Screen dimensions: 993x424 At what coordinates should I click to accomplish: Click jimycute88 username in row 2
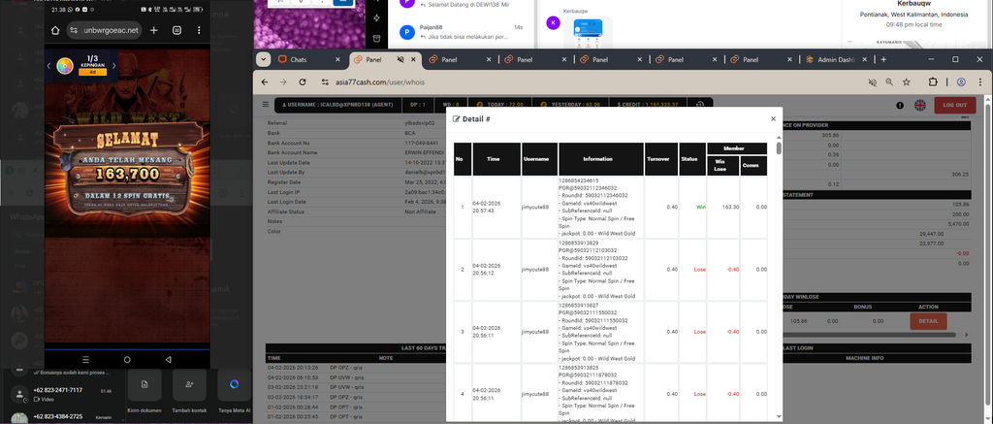tap(535, 270)
